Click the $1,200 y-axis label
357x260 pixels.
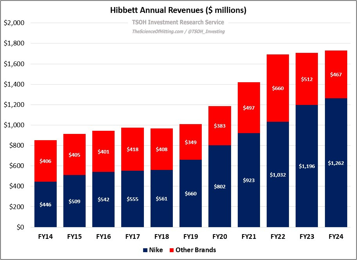pyautogui.click(x=14, y=105)
